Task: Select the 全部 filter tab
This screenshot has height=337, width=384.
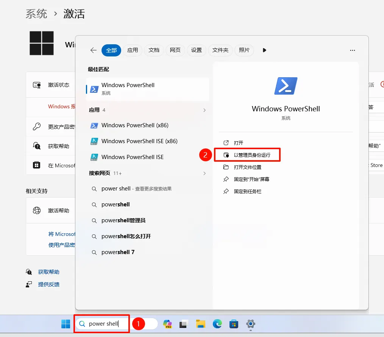Action: (111, 50)
